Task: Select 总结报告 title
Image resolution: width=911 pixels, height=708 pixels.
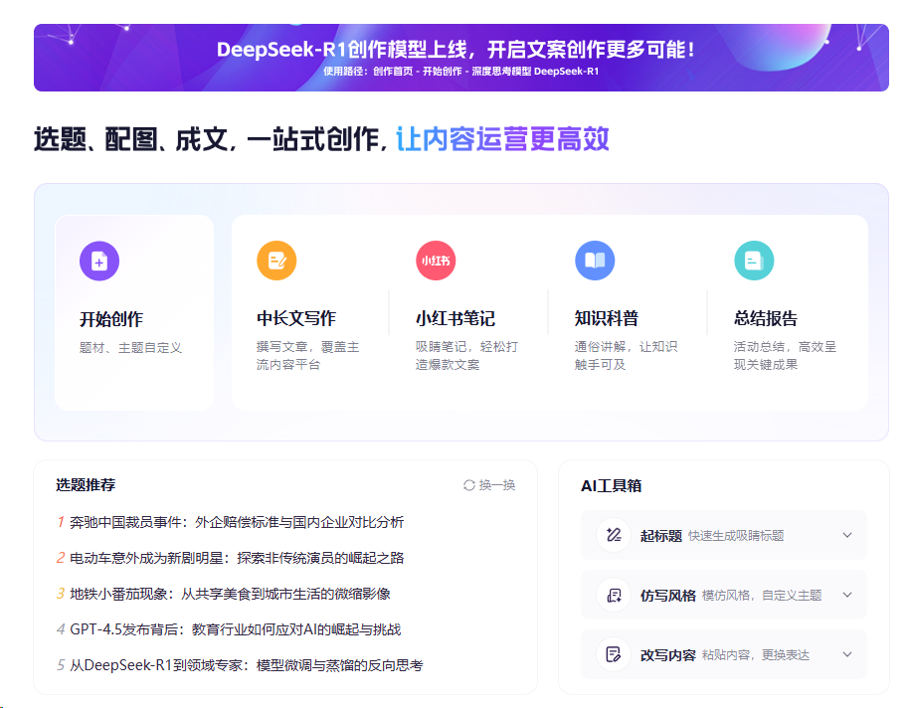Action: tap(766, 318)
